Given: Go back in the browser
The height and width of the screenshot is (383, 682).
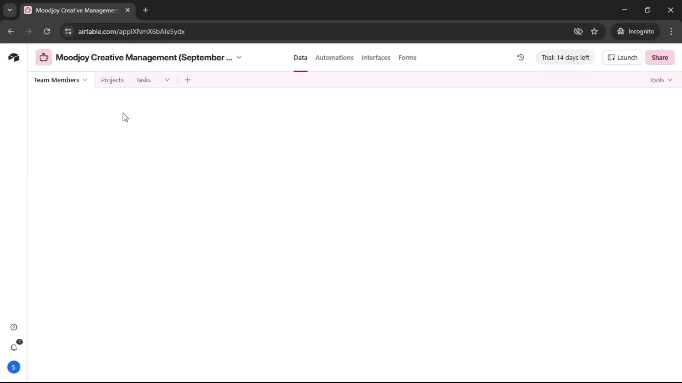Looking at the screenshot, I should [x=11, y=31].
